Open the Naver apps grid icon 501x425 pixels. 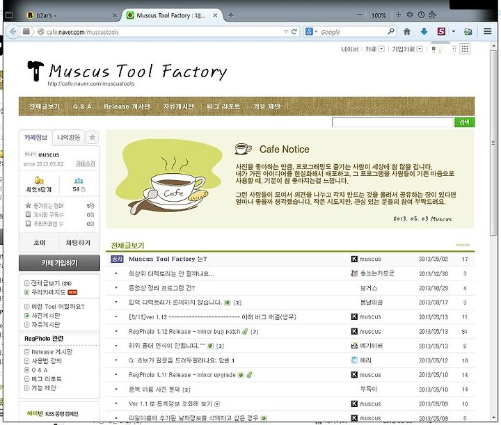coord(465,49)
